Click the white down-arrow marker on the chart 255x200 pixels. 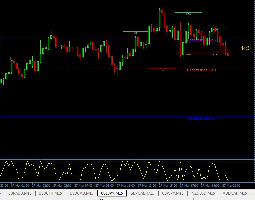(x=11, y=59)
